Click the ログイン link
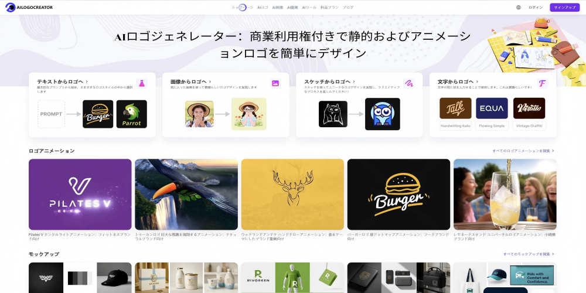586x293 pixels. 536,8
